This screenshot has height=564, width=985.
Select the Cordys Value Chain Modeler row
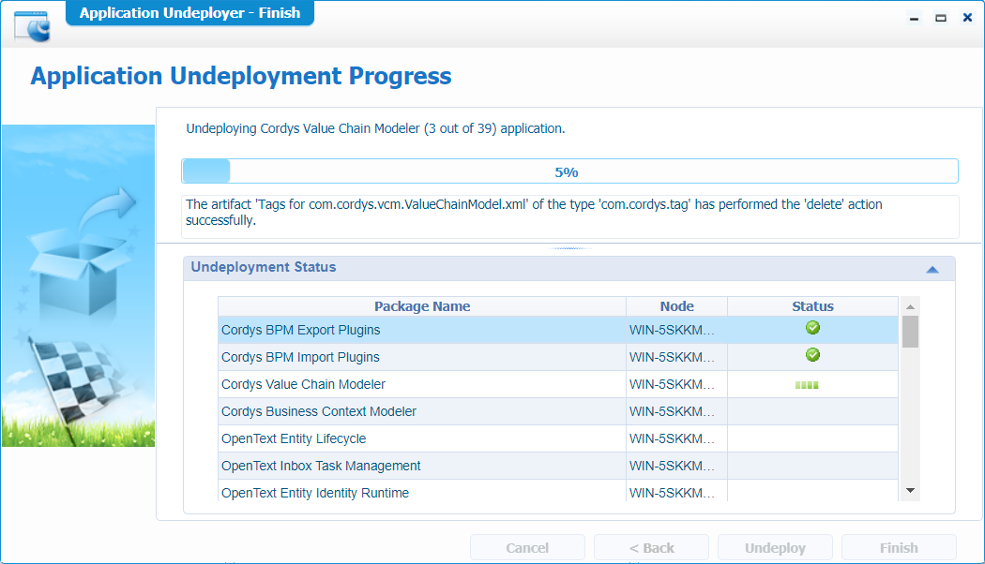point(558,384)
